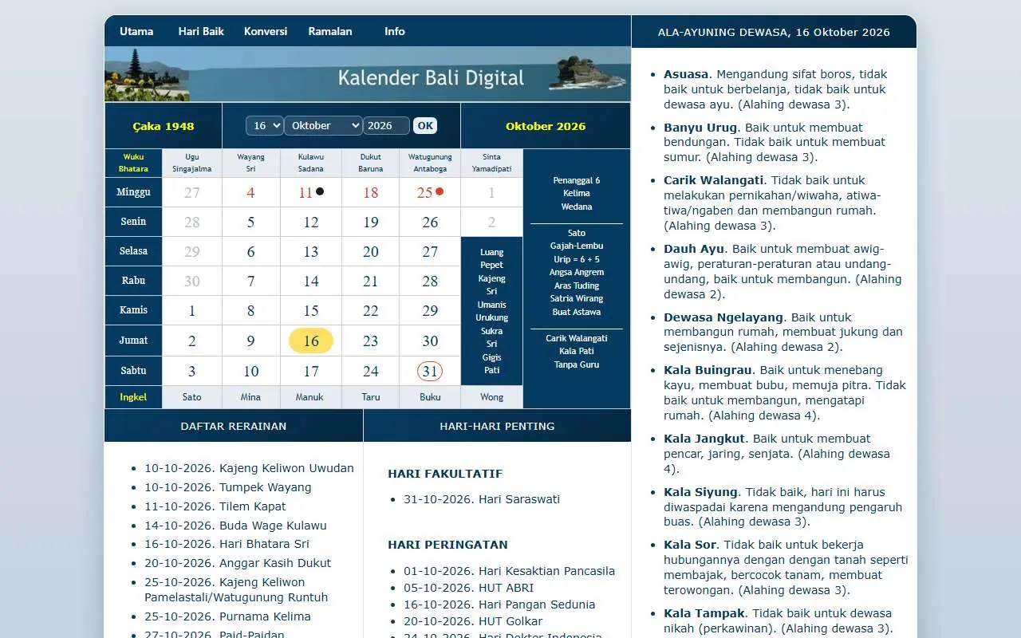Select date 8 in Kamis row
Viewport: 1021px width, 638px height.
tap(250, 310)
